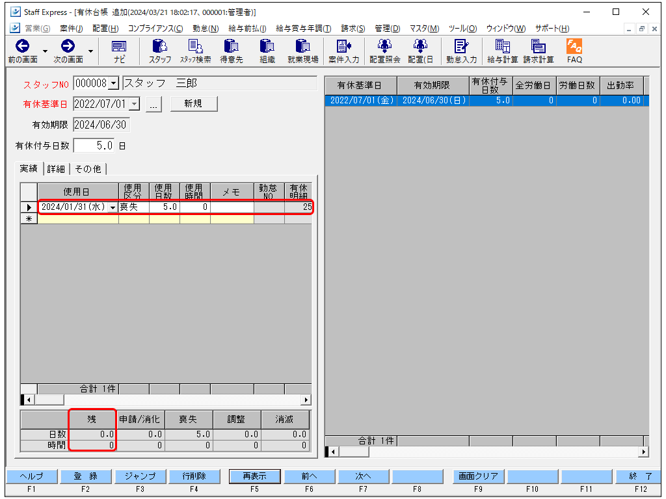Click the 次へ F7 button
The image size is (666, 499).
(x=363, y=476)
